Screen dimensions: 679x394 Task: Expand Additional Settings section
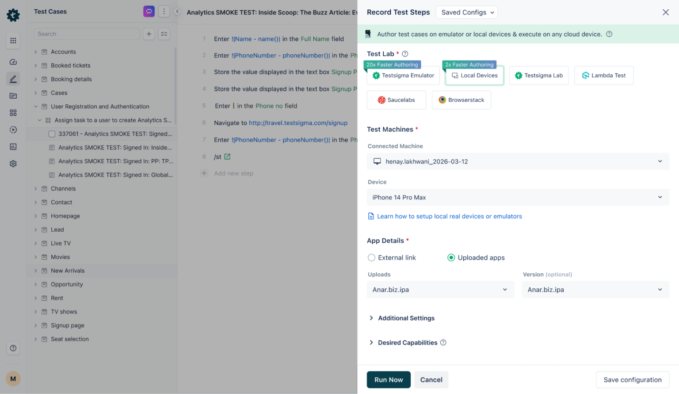(402, 318)
